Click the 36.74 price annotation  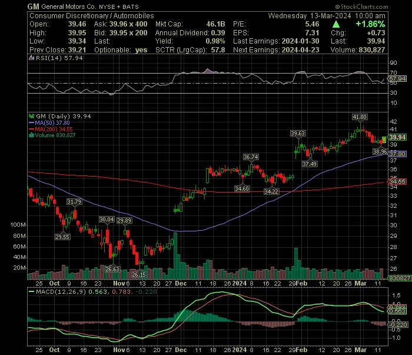click(251, 157)
